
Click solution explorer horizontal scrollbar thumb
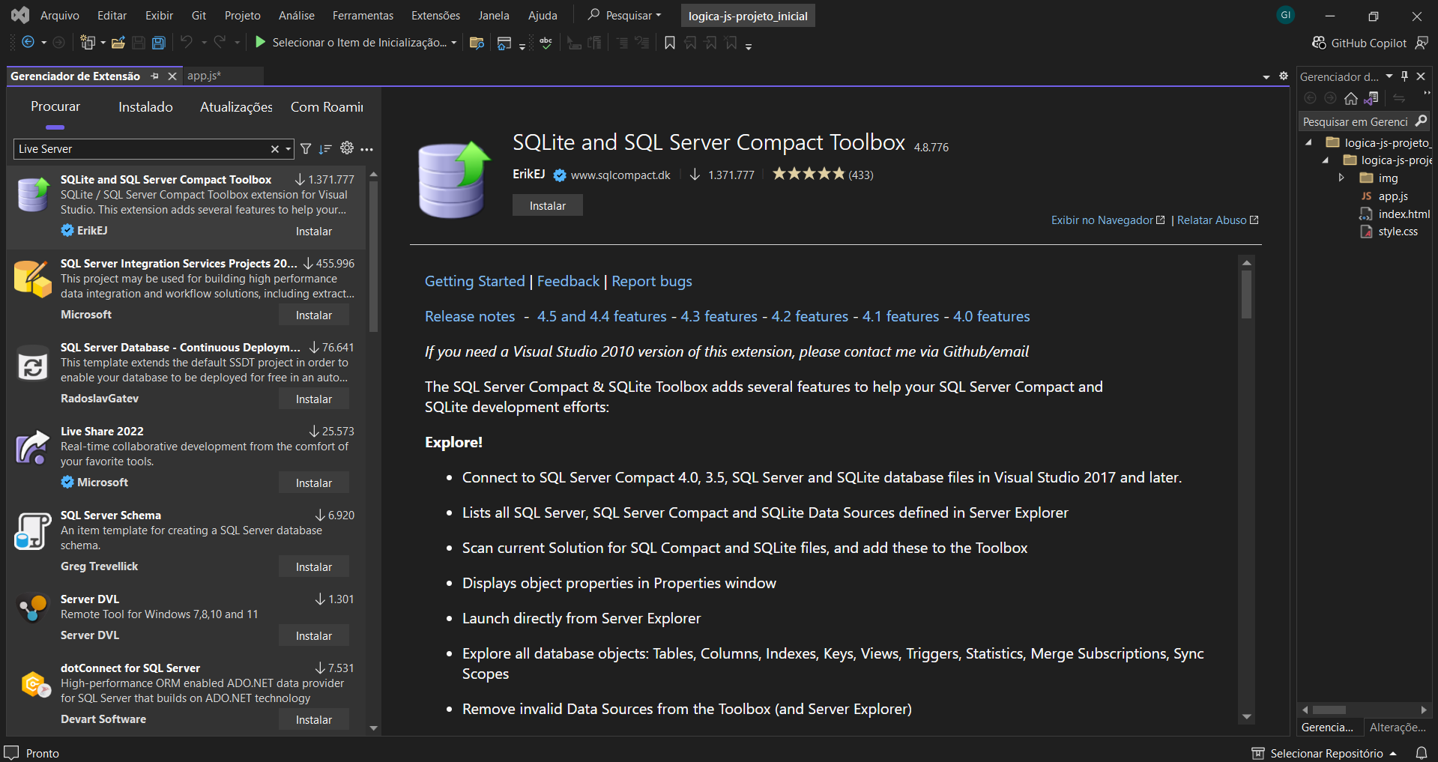(1329, 710)
